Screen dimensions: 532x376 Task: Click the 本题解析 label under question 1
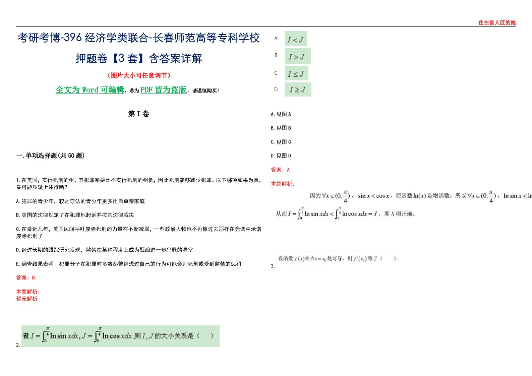pos(28,292)
